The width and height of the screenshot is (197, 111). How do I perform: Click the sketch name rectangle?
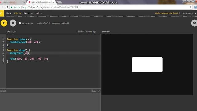pyautogui.click(x=42, y=23)
